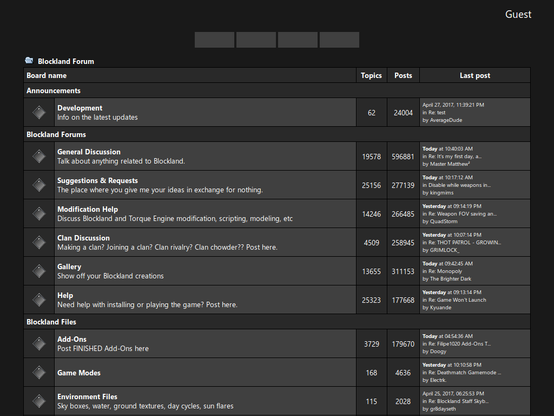Click the Modification Help board icon
Image resolution: width=554 pixels, height=416 pixels.
coord(39,213)
